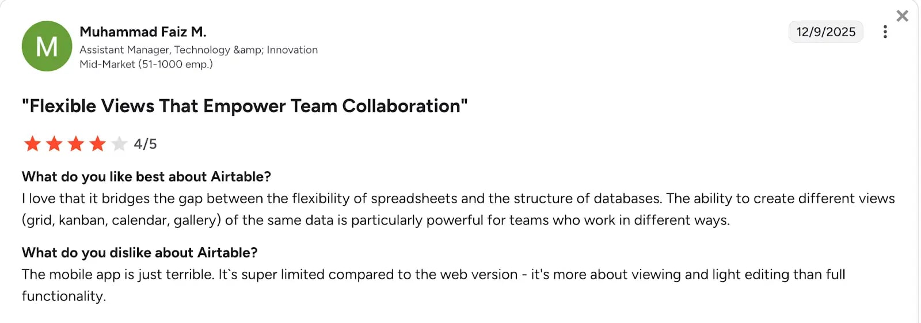This screenshot has height=323, width=921.
Task: Select the "What do you like best about Airtable?" heading
Action: point(146,177)
